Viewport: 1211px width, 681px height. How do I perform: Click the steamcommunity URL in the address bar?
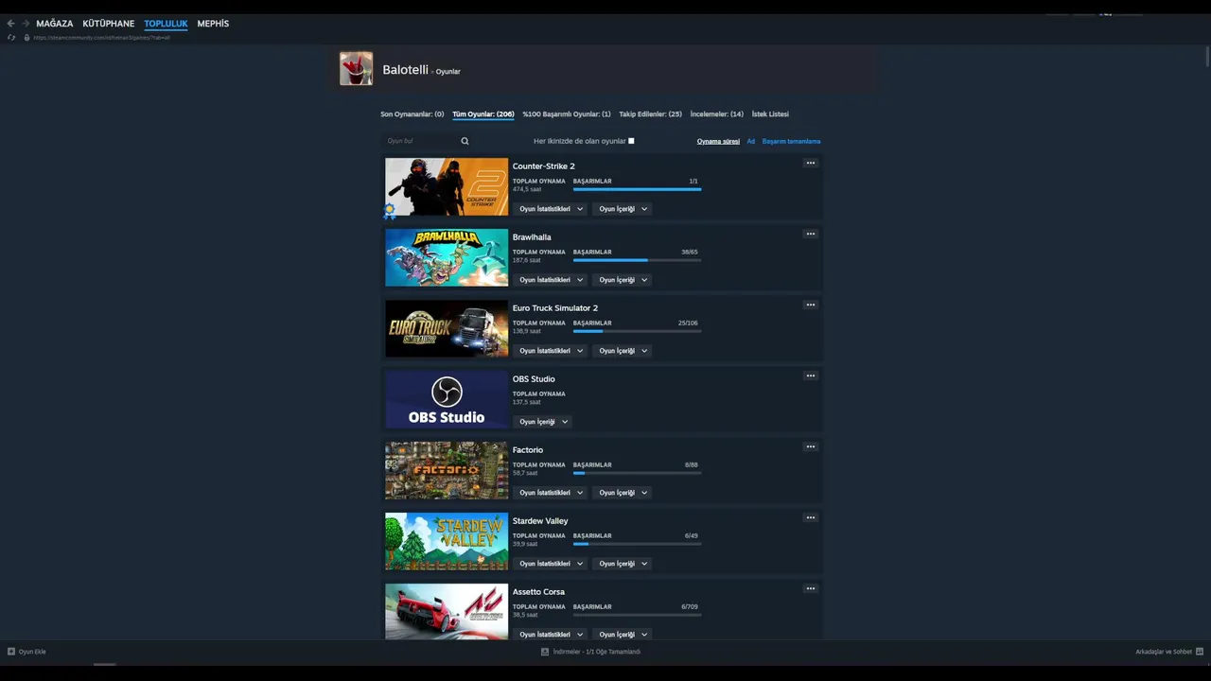coord(102,38)
